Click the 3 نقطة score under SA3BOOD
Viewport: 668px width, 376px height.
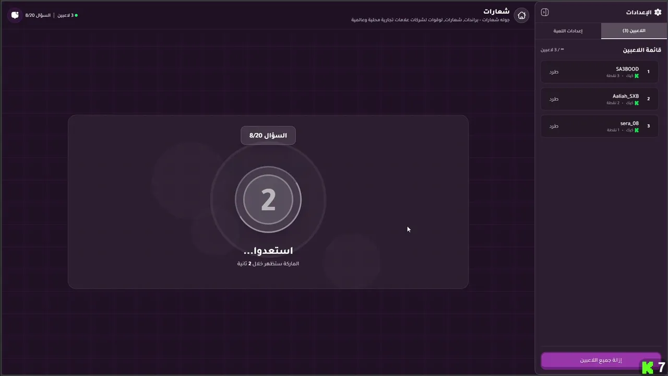[x=613, y=76]
